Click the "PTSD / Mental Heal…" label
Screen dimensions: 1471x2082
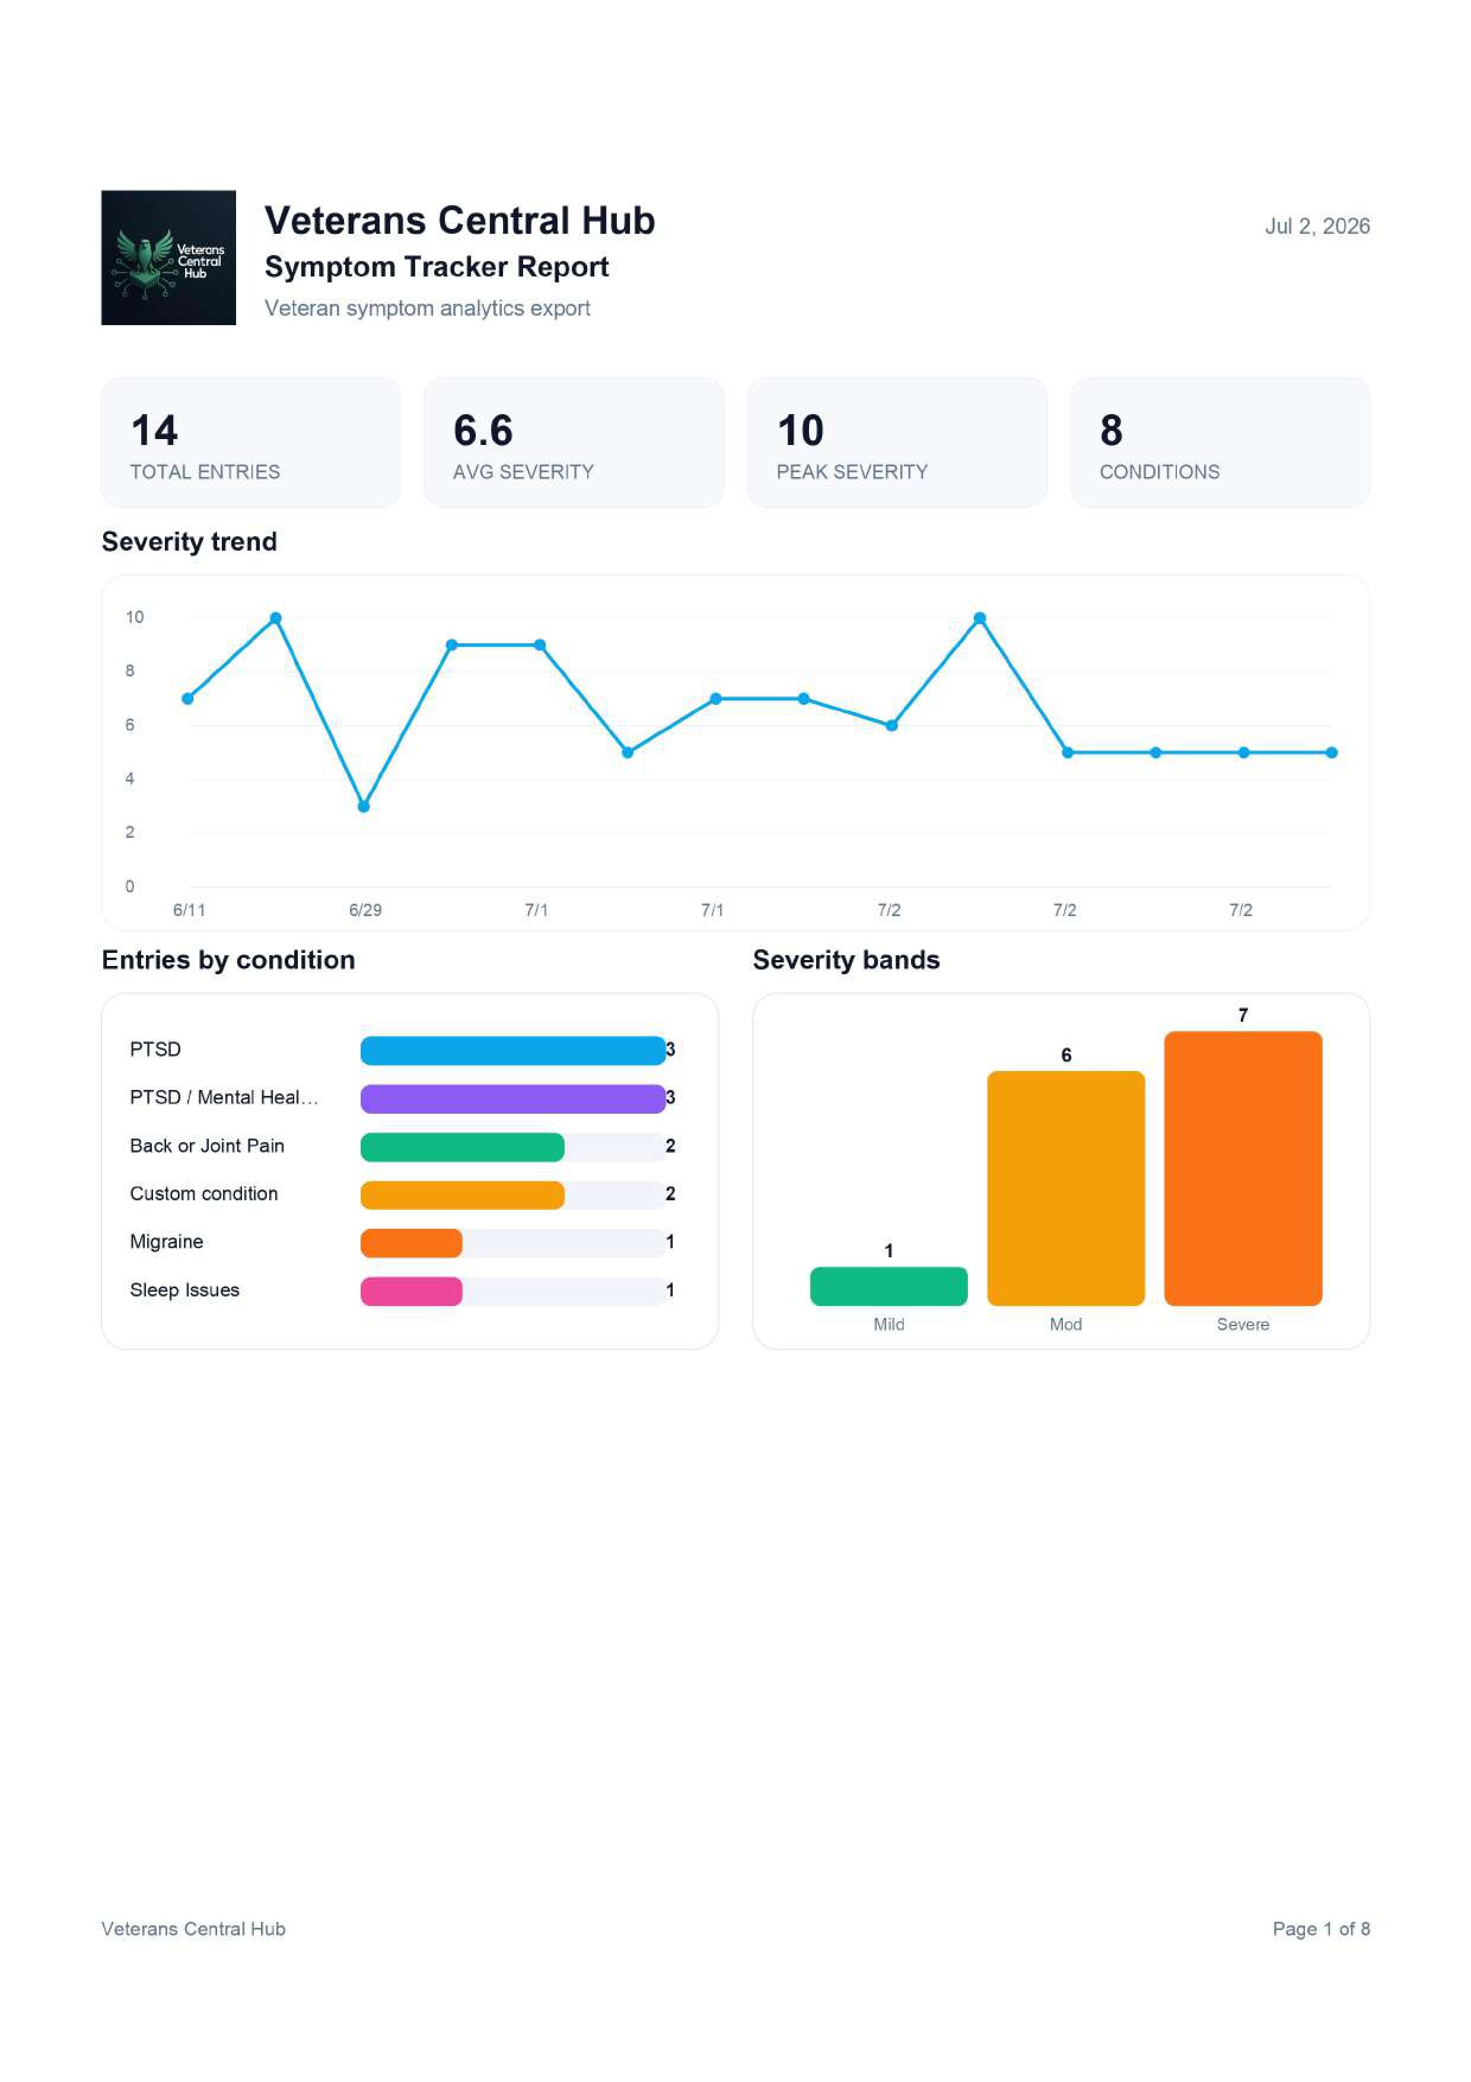[224, 1097]
